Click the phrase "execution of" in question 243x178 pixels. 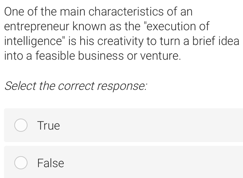click(x=177, y=26)
